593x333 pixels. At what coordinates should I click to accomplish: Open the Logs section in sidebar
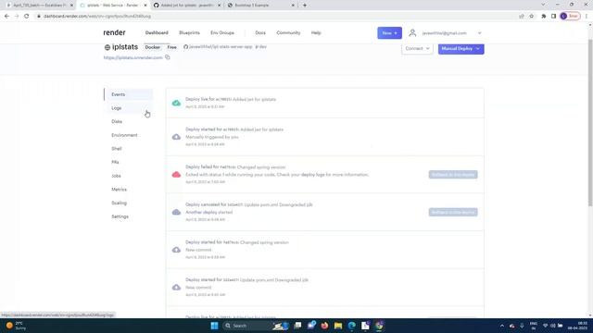click(117, 108)
